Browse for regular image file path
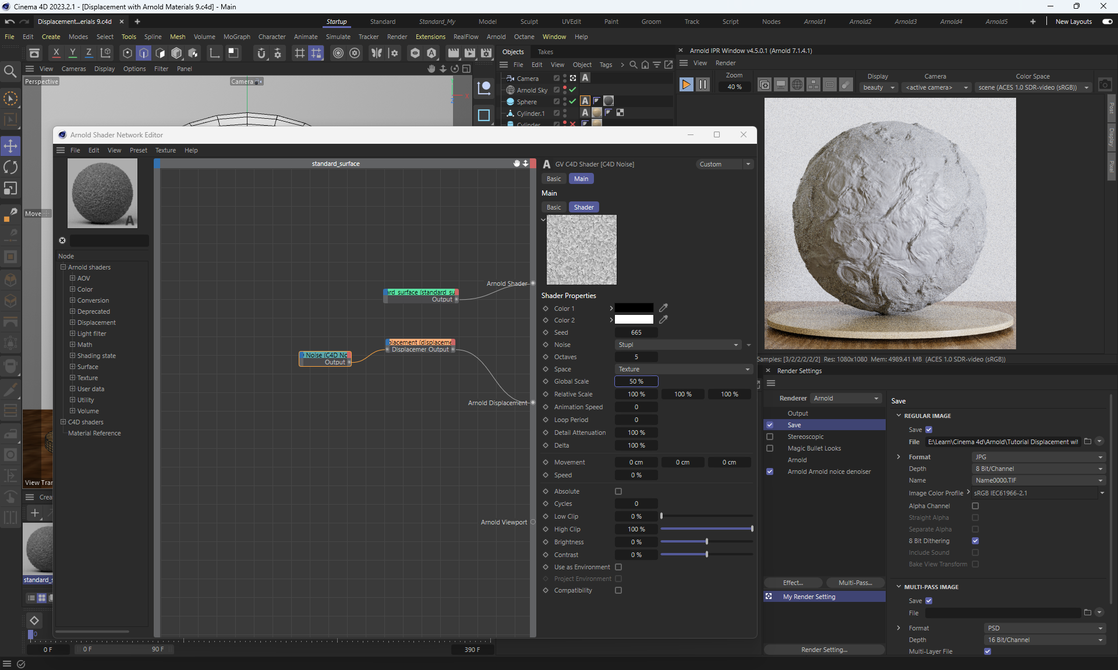 (x=1087, y=442)
